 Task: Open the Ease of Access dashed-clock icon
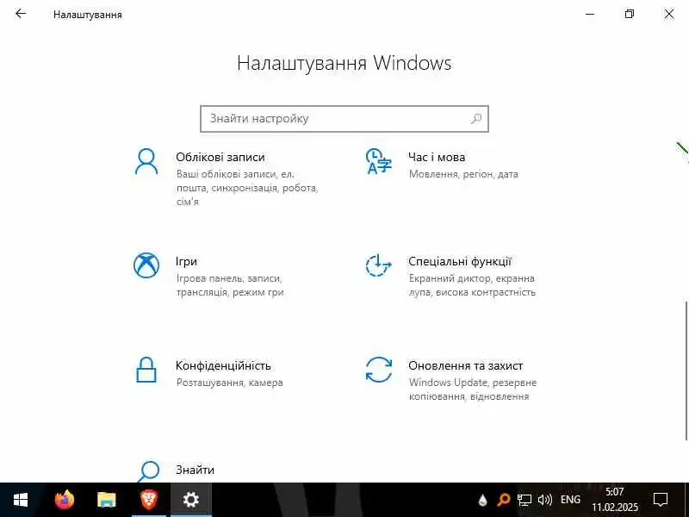point(378,265)
